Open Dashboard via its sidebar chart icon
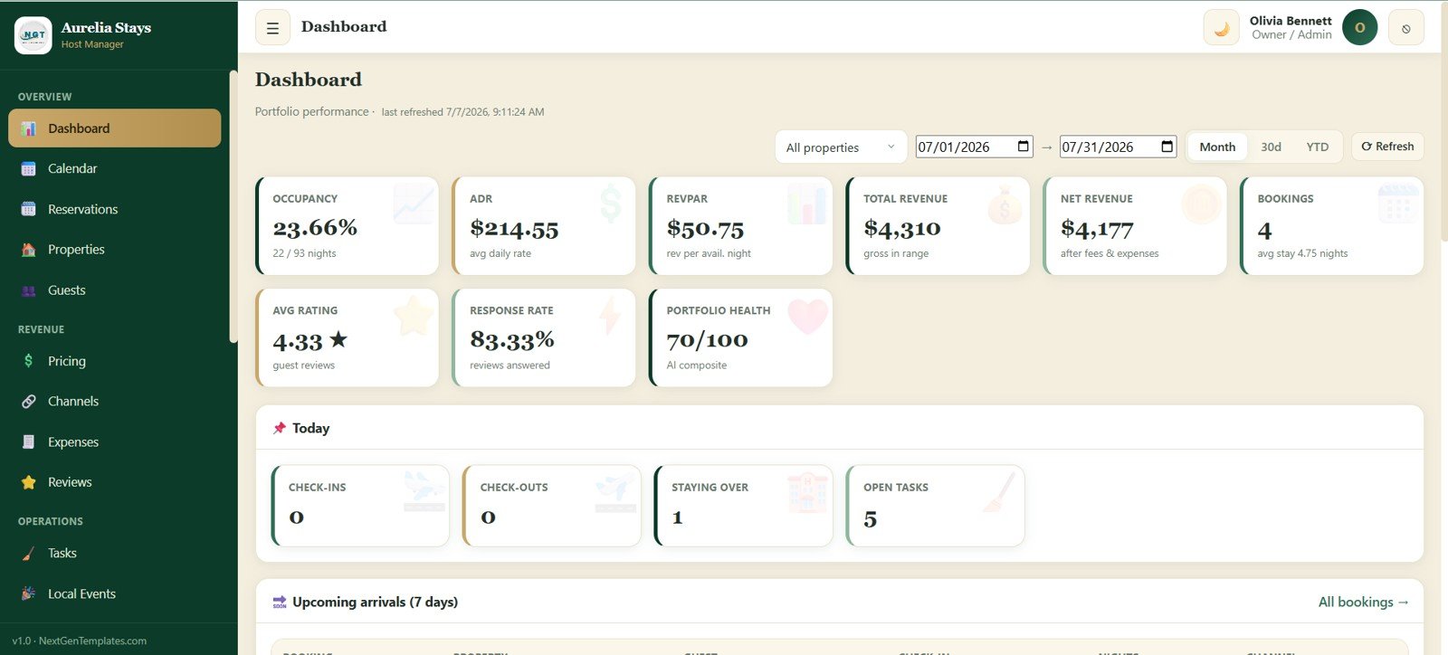 point(29,128)
